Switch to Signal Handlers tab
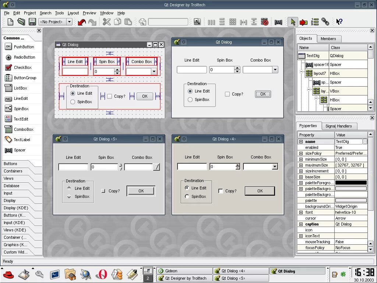 click(339, 126)
